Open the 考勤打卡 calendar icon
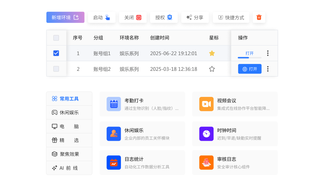The width and height of the screenshot is (324, 187). 114,104
